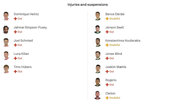Click the yellow Doubtful cross under Bence Dárdai
Image resolution: width=175 pixels, height=102 pixels.
(107, 19)
